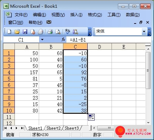Click the vertical scrollbar thumb
The width and height of the screenshot is (154, 140).
pos(148,71)
